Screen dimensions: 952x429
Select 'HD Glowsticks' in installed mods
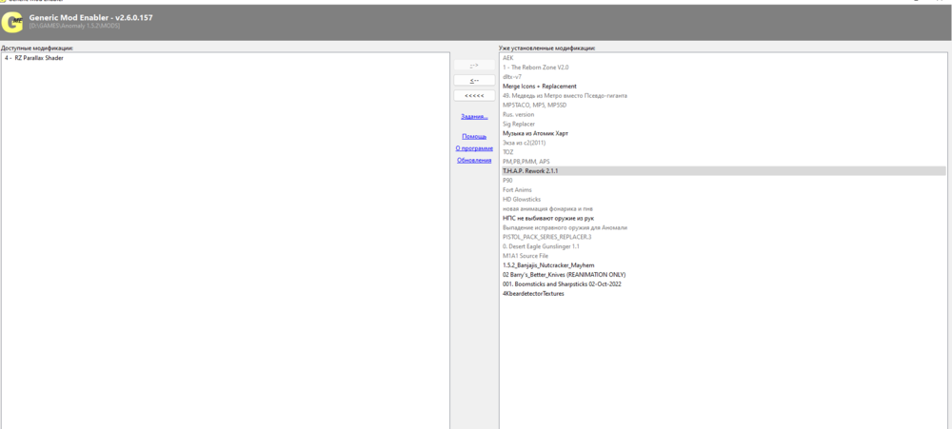(520, 199)
